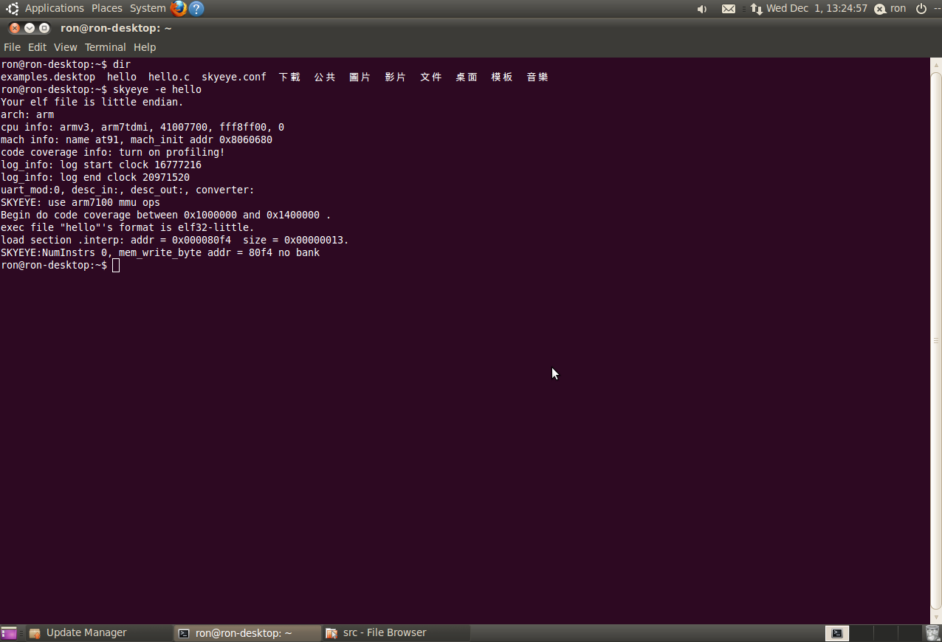Open the blue Help question-mark launcher
Image resolution: width=942 pixels, height=642 pixels.
click(196, 9)
